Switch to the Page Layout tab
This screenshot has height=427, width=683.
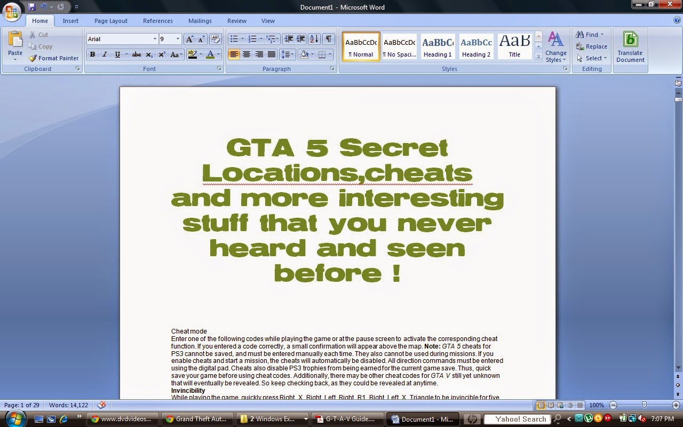(111, 21)
